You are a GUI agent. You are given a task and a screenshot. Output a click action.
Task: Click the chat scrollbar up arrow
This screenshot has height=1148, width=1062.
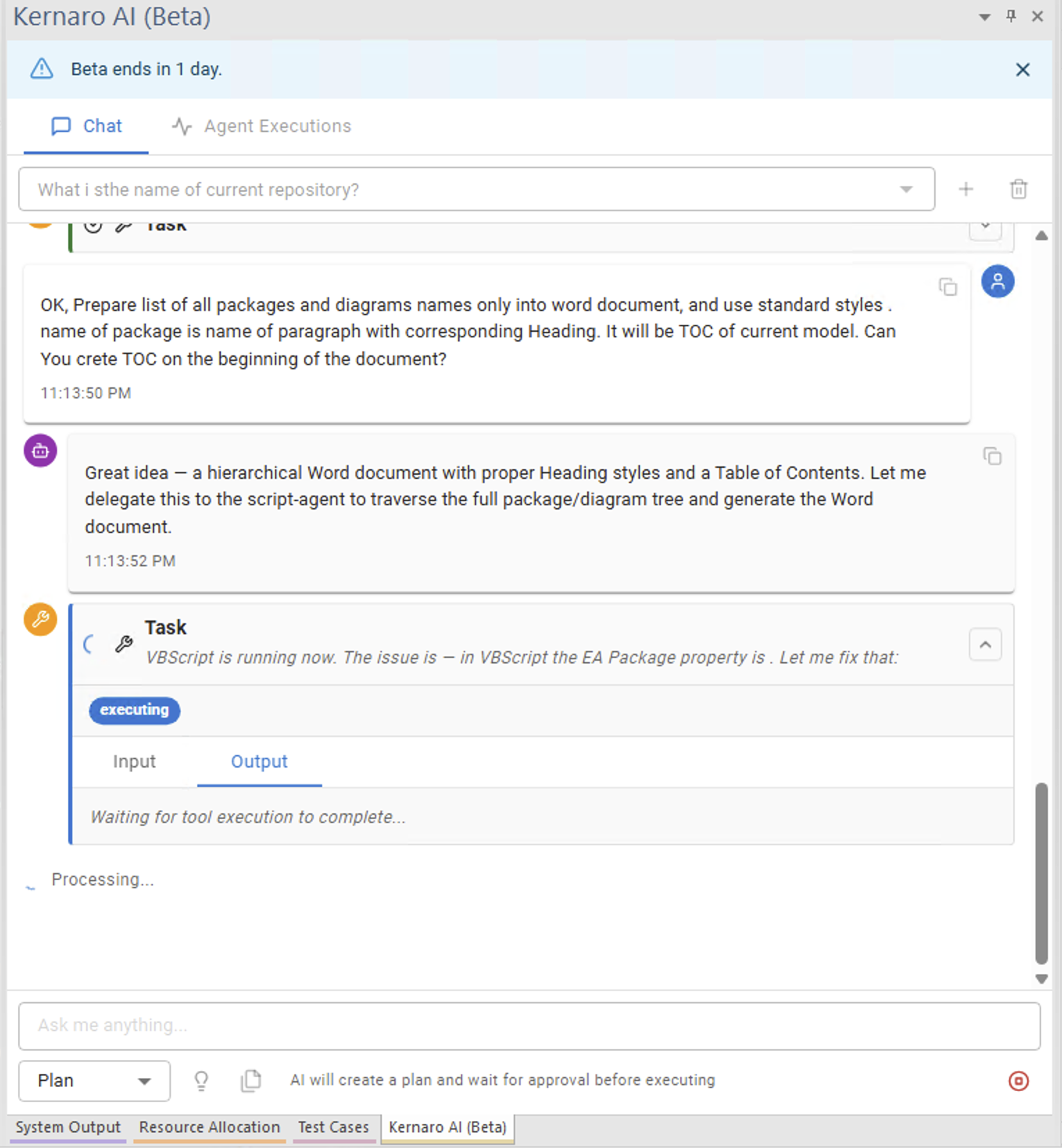click(x=1041, y=236)
